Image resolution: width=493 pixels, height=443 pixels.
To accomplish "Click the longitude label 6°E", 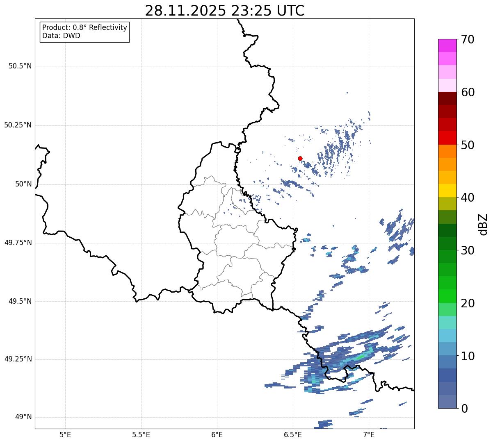I will click(x=217, y=434).
